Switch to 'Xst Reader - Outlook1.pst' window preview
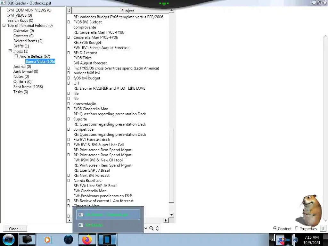This screenshot has width=328, height=246. [108, 215]
